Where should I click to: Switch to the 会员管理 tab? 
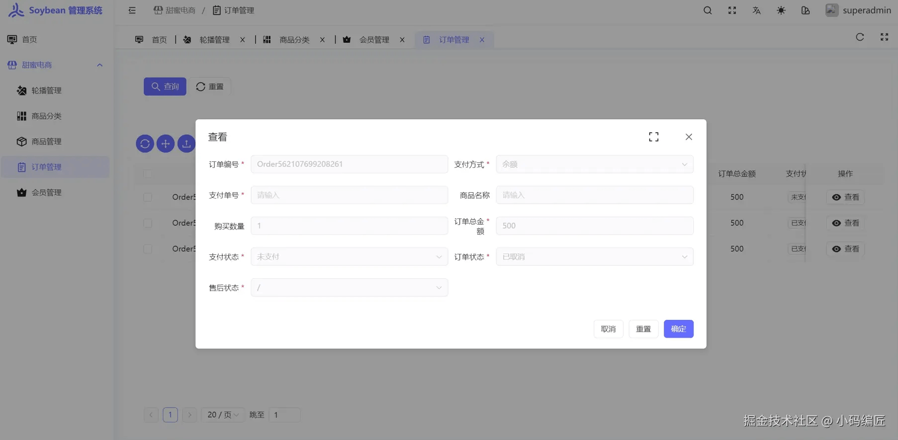374,40
